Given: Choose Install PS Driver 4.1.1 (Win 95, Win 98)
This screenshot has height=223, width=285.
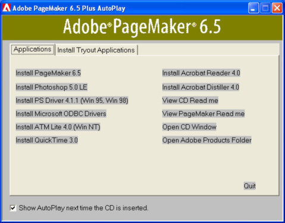Looking at the screenshot, I should coord(72,100).
